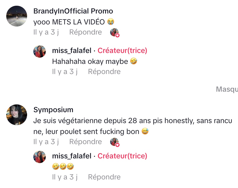
Task: Click the triple laughing emoji reply
Action: [x=63, y=166]
